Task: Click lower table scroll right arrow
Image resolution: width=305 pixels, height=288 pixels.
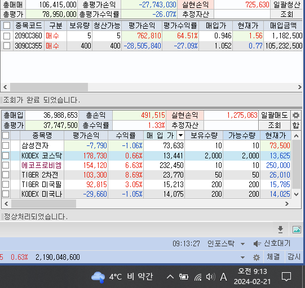Action: 287,203
